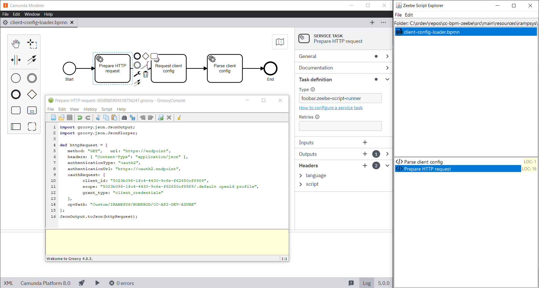Deploy the diagram via the rocket icon
The height and width of the screenshot is (288, 539).
point(81,283)
